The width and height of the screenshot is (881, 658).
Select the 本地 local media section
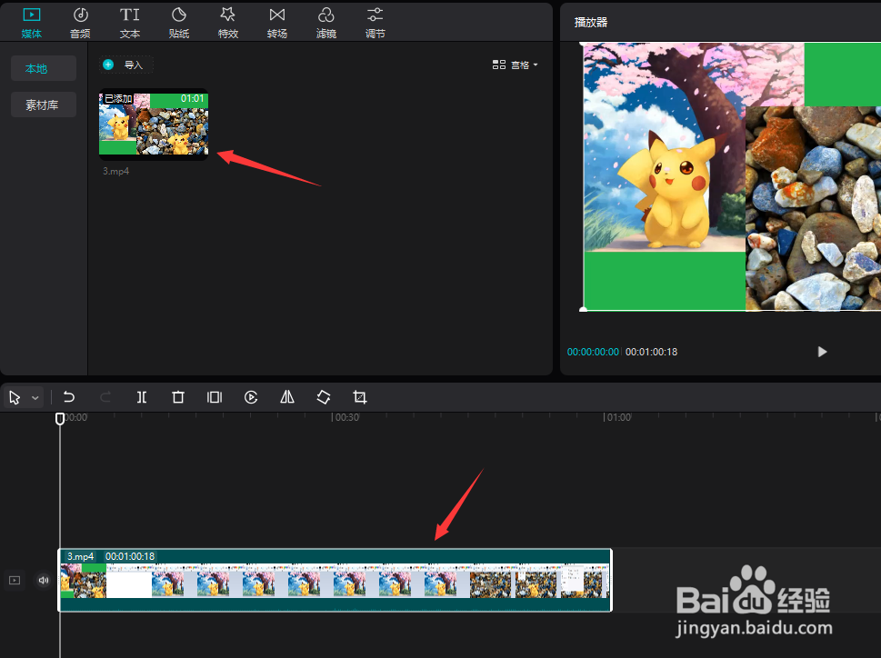tap(44, 68)
